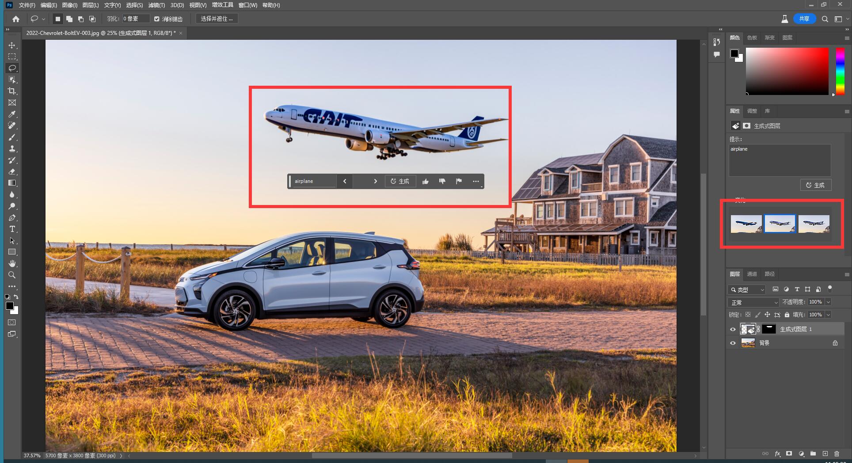Open the layer filter type dropdown
The image size is (852, 463).
pos(746,289)
